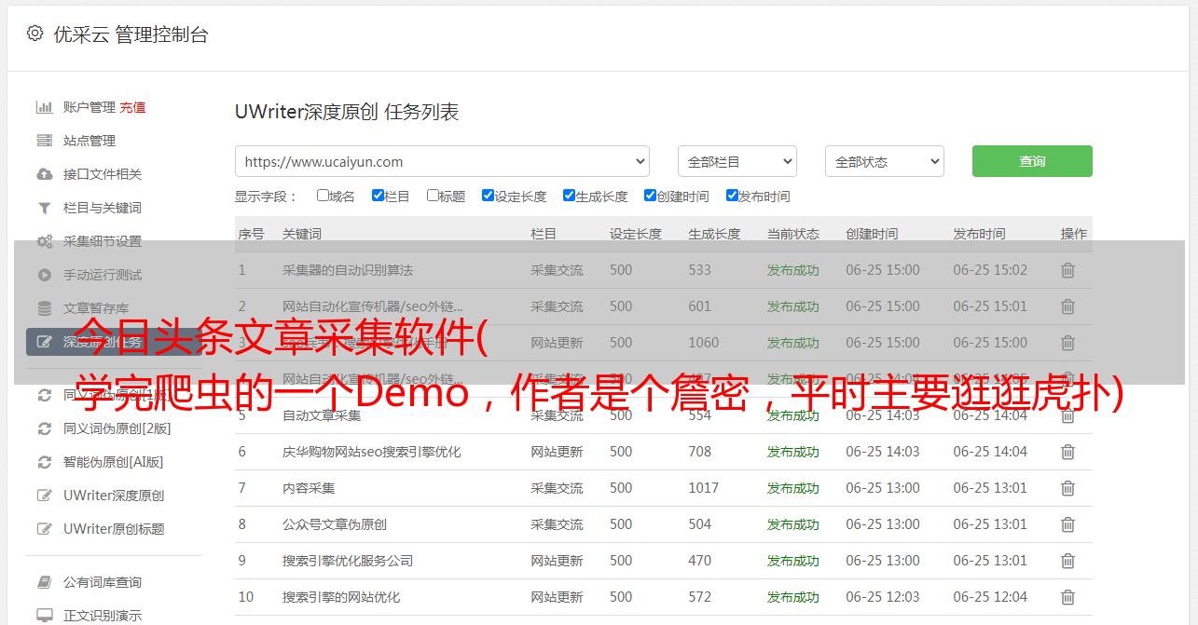Screen dimensions: 1198x625
Task: Open the 全部栏目 dropdown
Action: [737, 161]
